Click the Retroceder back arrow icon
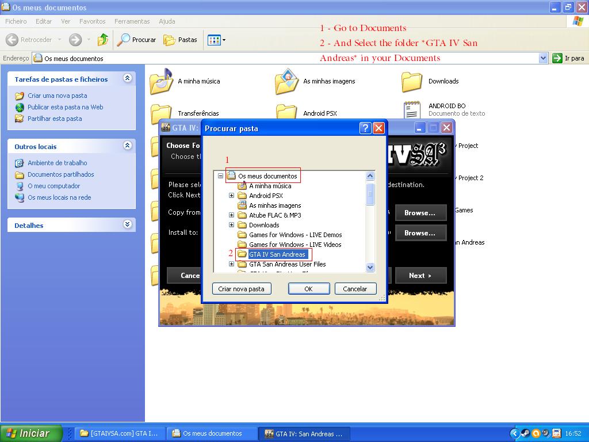The width and height of the screenshot is (589, 442). point(12,40)
